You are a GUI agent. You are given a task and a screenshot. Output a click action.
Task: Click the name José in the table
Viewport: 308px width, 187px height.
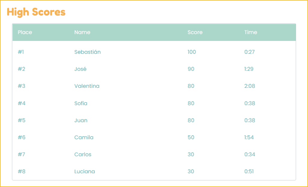[80, 69]
